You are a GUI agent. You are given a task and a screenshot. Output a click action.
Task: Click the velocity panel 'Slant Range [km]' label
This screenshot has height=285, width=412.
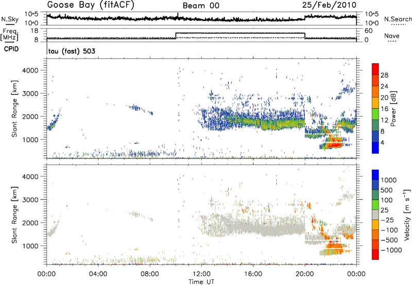point(14,215)
